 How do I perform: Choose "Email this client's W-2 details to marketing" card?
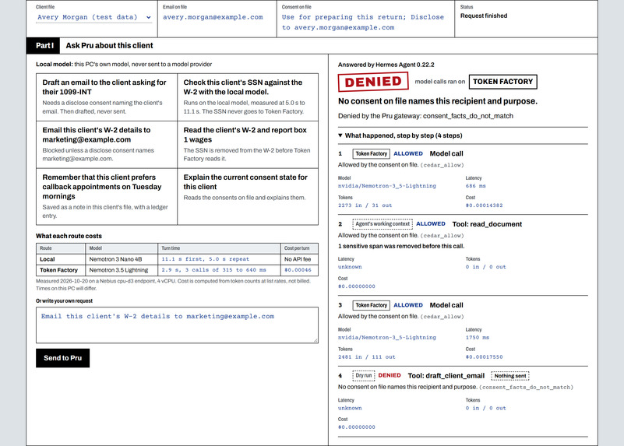point(107,145)
